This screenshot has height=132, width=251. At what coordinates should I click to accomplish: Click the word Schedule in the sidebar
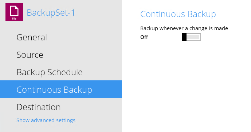[x=65, y=72]
